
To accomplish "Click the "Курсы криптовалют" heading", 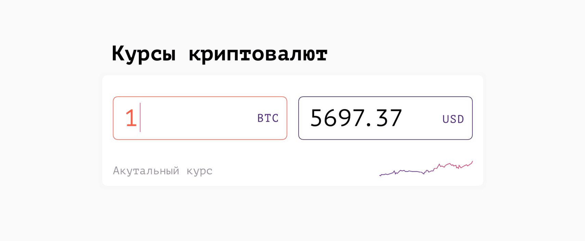I will click(219, 54).
